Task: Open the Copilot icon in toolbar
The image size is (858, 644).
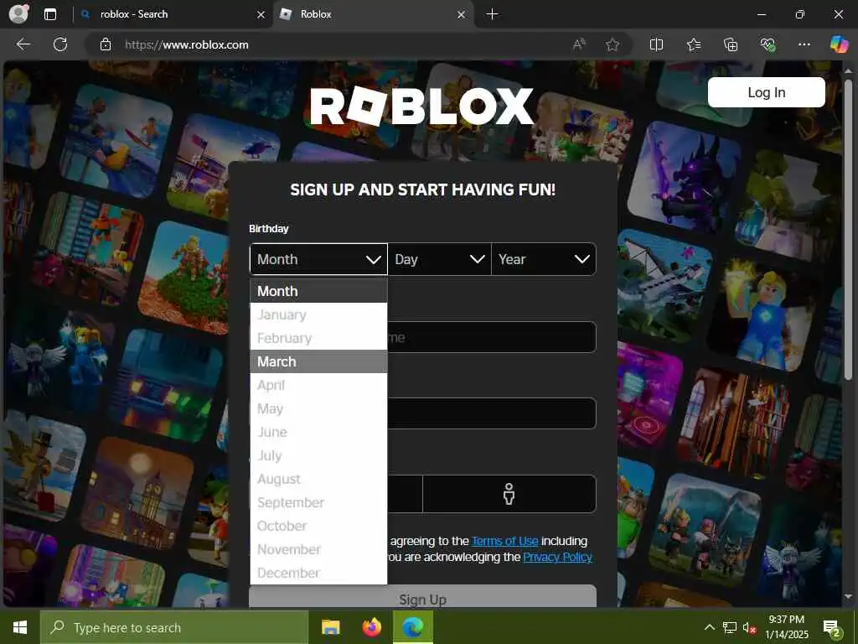Action: click(839, 44)
